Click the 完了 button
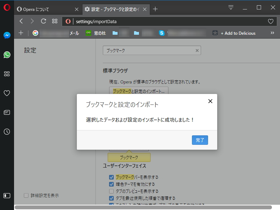280x210 pixels. pos(200,140)
